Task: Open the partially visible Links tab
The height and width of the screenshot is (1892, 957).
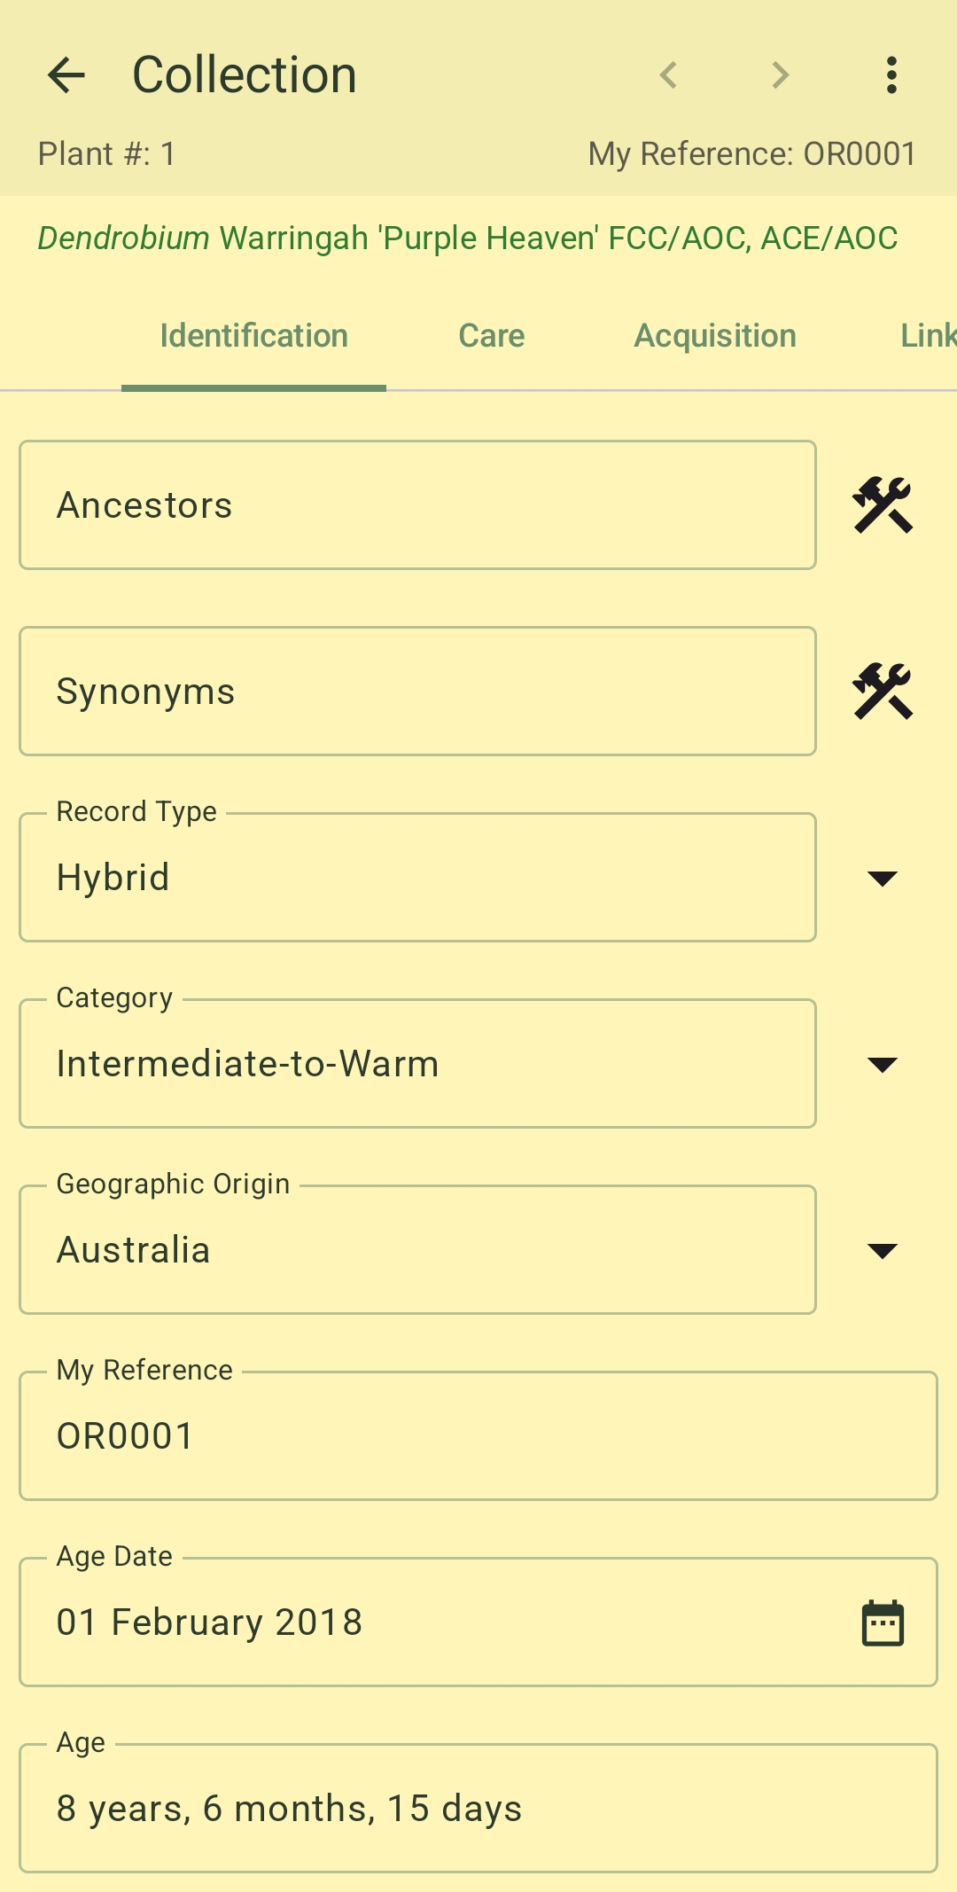Action: 927,336
